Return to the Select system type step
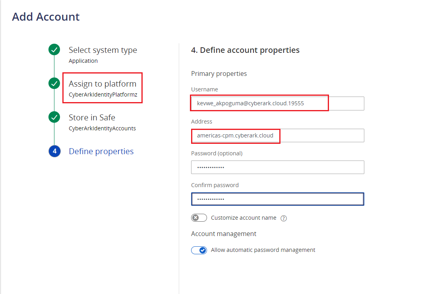Screen dimensions: 443x294 [103, 50]
